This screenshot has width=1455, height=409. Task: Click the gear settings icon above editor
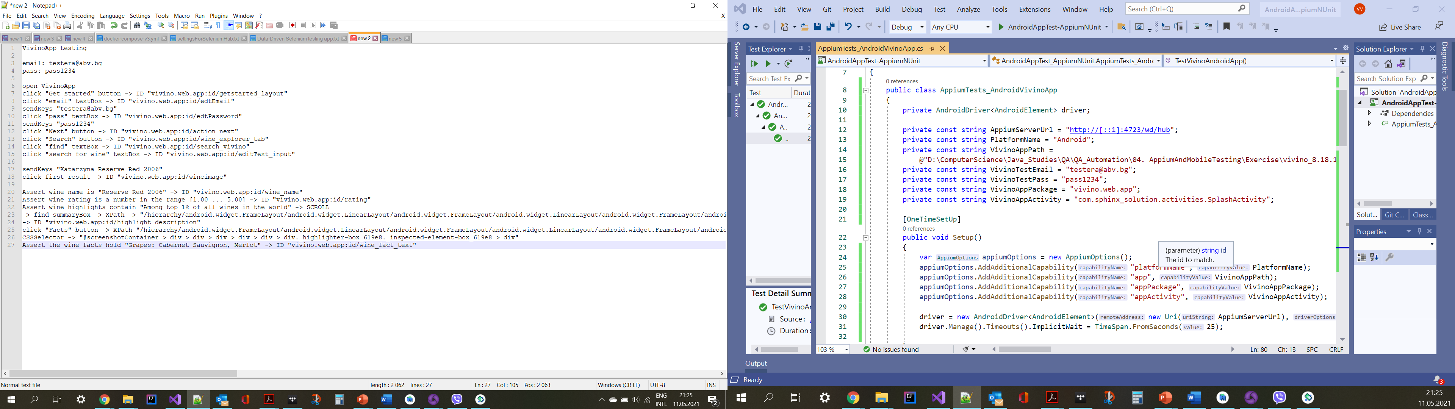(1346, 48)
